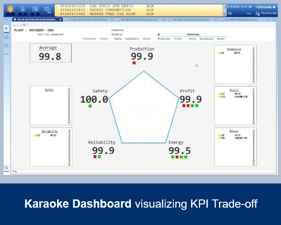This screenshot has width=281, height=225.
Task: Click the sidebar linked-circles icon at bottom
Action: tap(6, 167)
